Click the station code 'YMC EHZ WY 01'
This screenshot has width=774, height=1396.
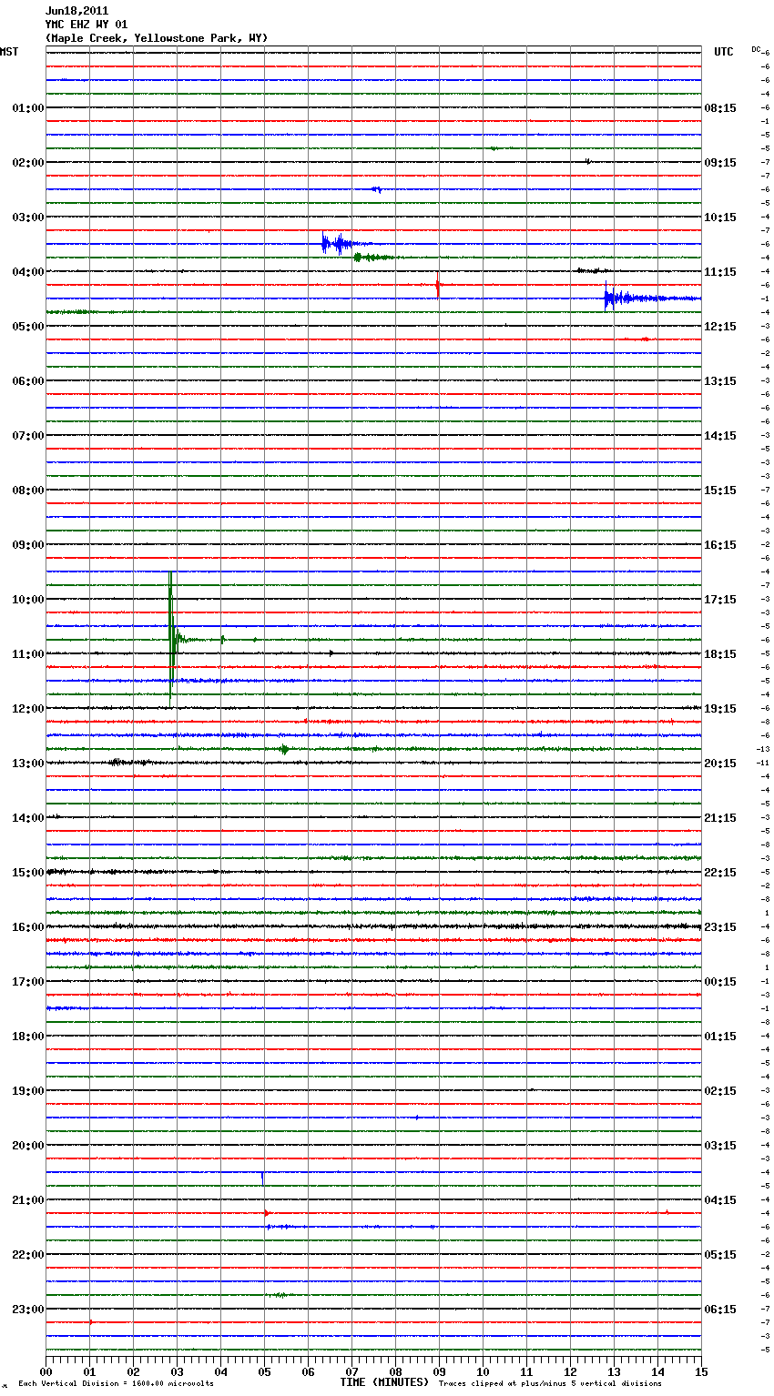(x=87, y=25)
